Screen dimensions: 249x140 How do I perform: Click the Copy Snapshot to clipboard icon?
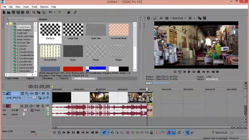[200, 18]
